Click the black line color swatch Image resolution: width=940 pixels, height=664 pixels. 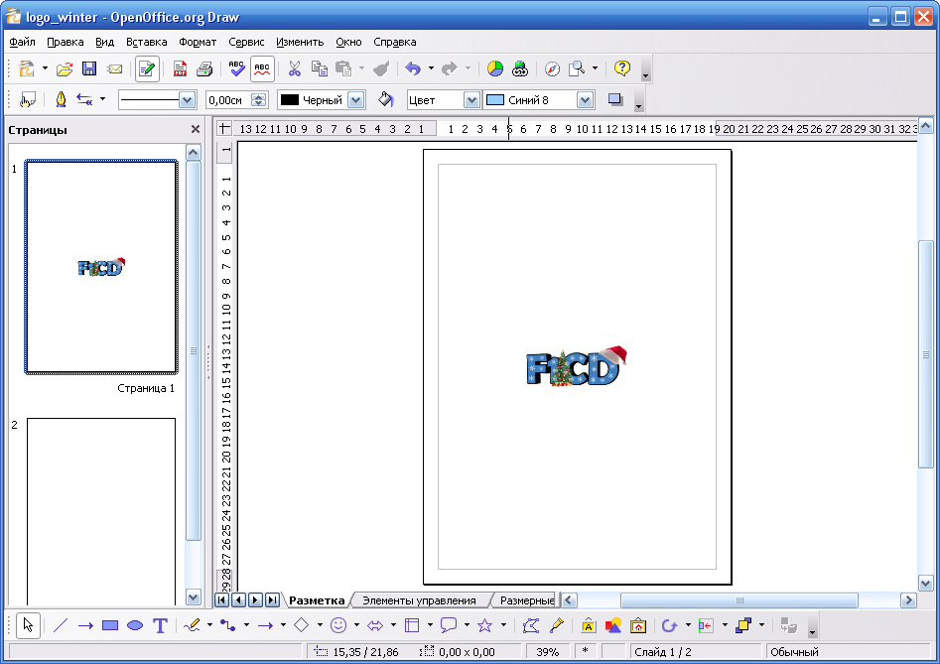290,100
